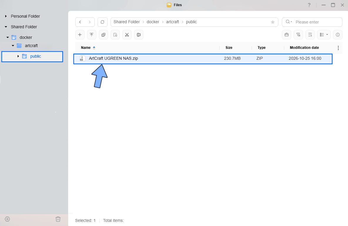Show details with the info icon
The image size is (348, 226).
tap(338, 35)
